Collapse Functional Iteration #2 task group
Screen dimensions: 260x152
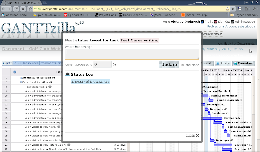point(21,82)
